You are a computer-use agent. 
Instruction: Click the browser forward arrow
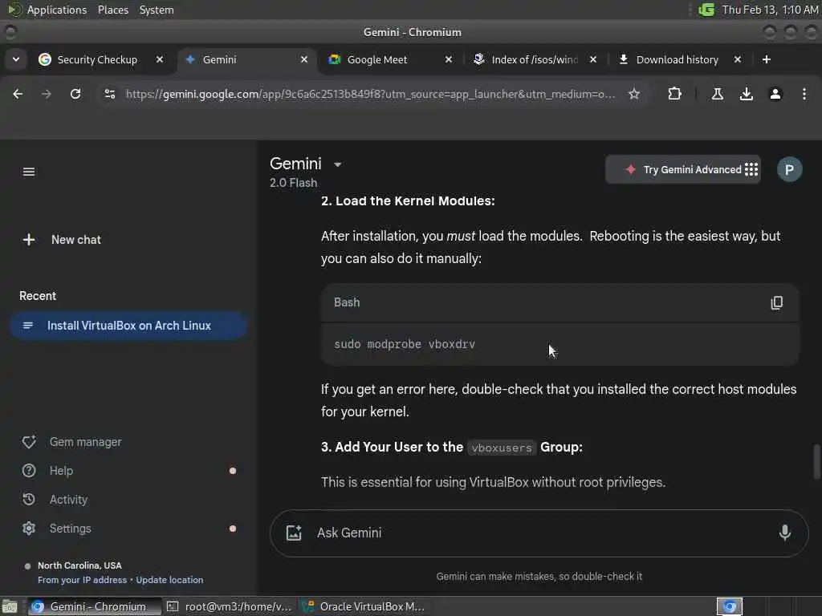[46, 94]
